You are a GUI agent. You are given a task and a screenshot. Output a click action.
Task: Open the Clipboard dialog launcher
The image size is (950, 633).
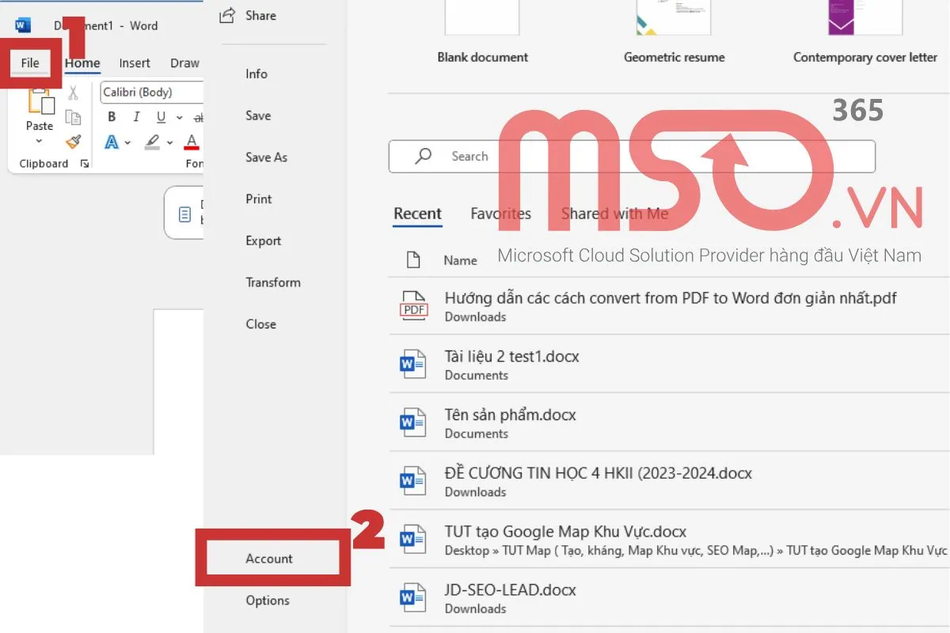[85, 164]
